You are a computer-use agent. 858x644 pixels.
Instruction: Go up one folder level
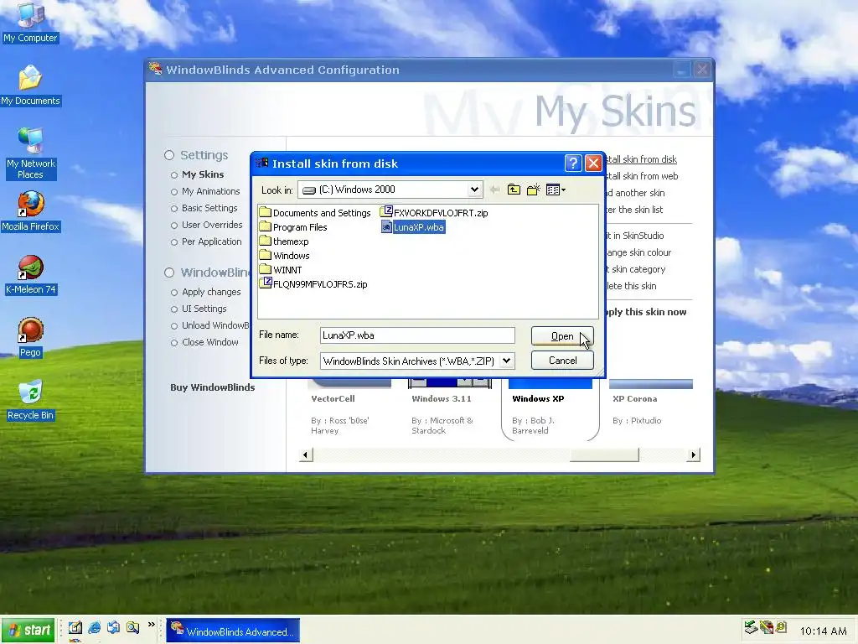click(514, 190)
